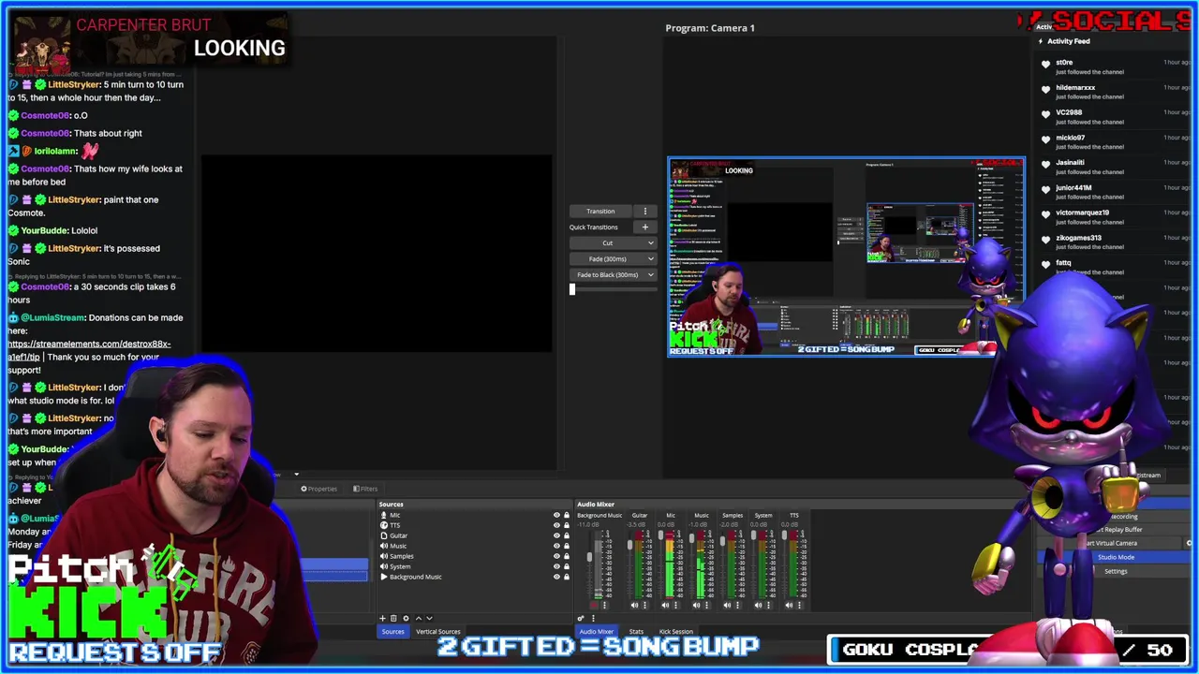The width and height of the screenshot is (1199, 674).
Task: Switch to the Vertical Sources tab
Action: (437, 632)
